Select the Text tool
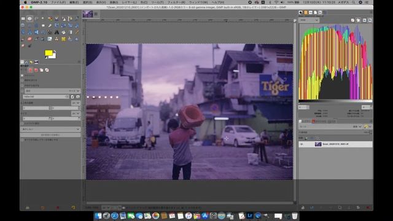Viewport: 393px width, 221px height. pyautogui.click(x=56, y=32)
